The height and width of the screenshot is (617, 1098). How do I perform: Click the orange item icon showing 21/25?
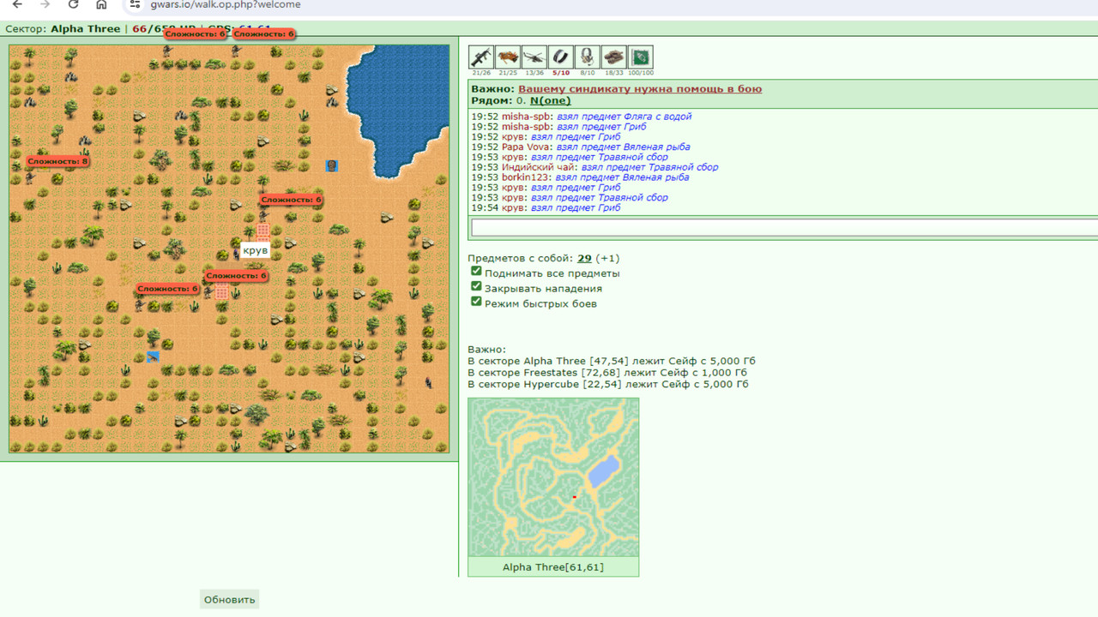click(x=508, y=57)
